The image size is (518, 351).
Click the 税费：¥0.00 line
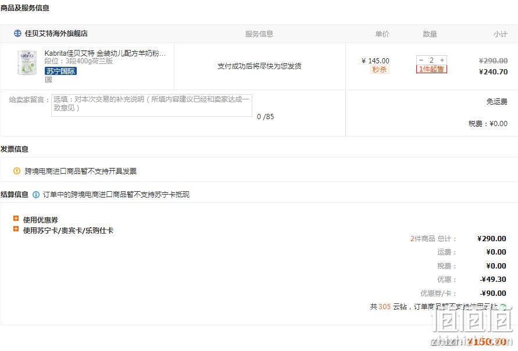pos(488,124)
